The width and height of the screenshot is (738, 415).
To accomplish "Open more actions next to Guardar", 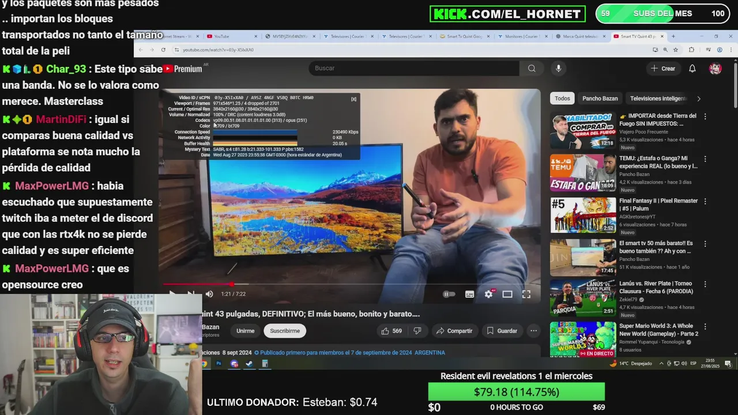I will [x=534, y=331].
